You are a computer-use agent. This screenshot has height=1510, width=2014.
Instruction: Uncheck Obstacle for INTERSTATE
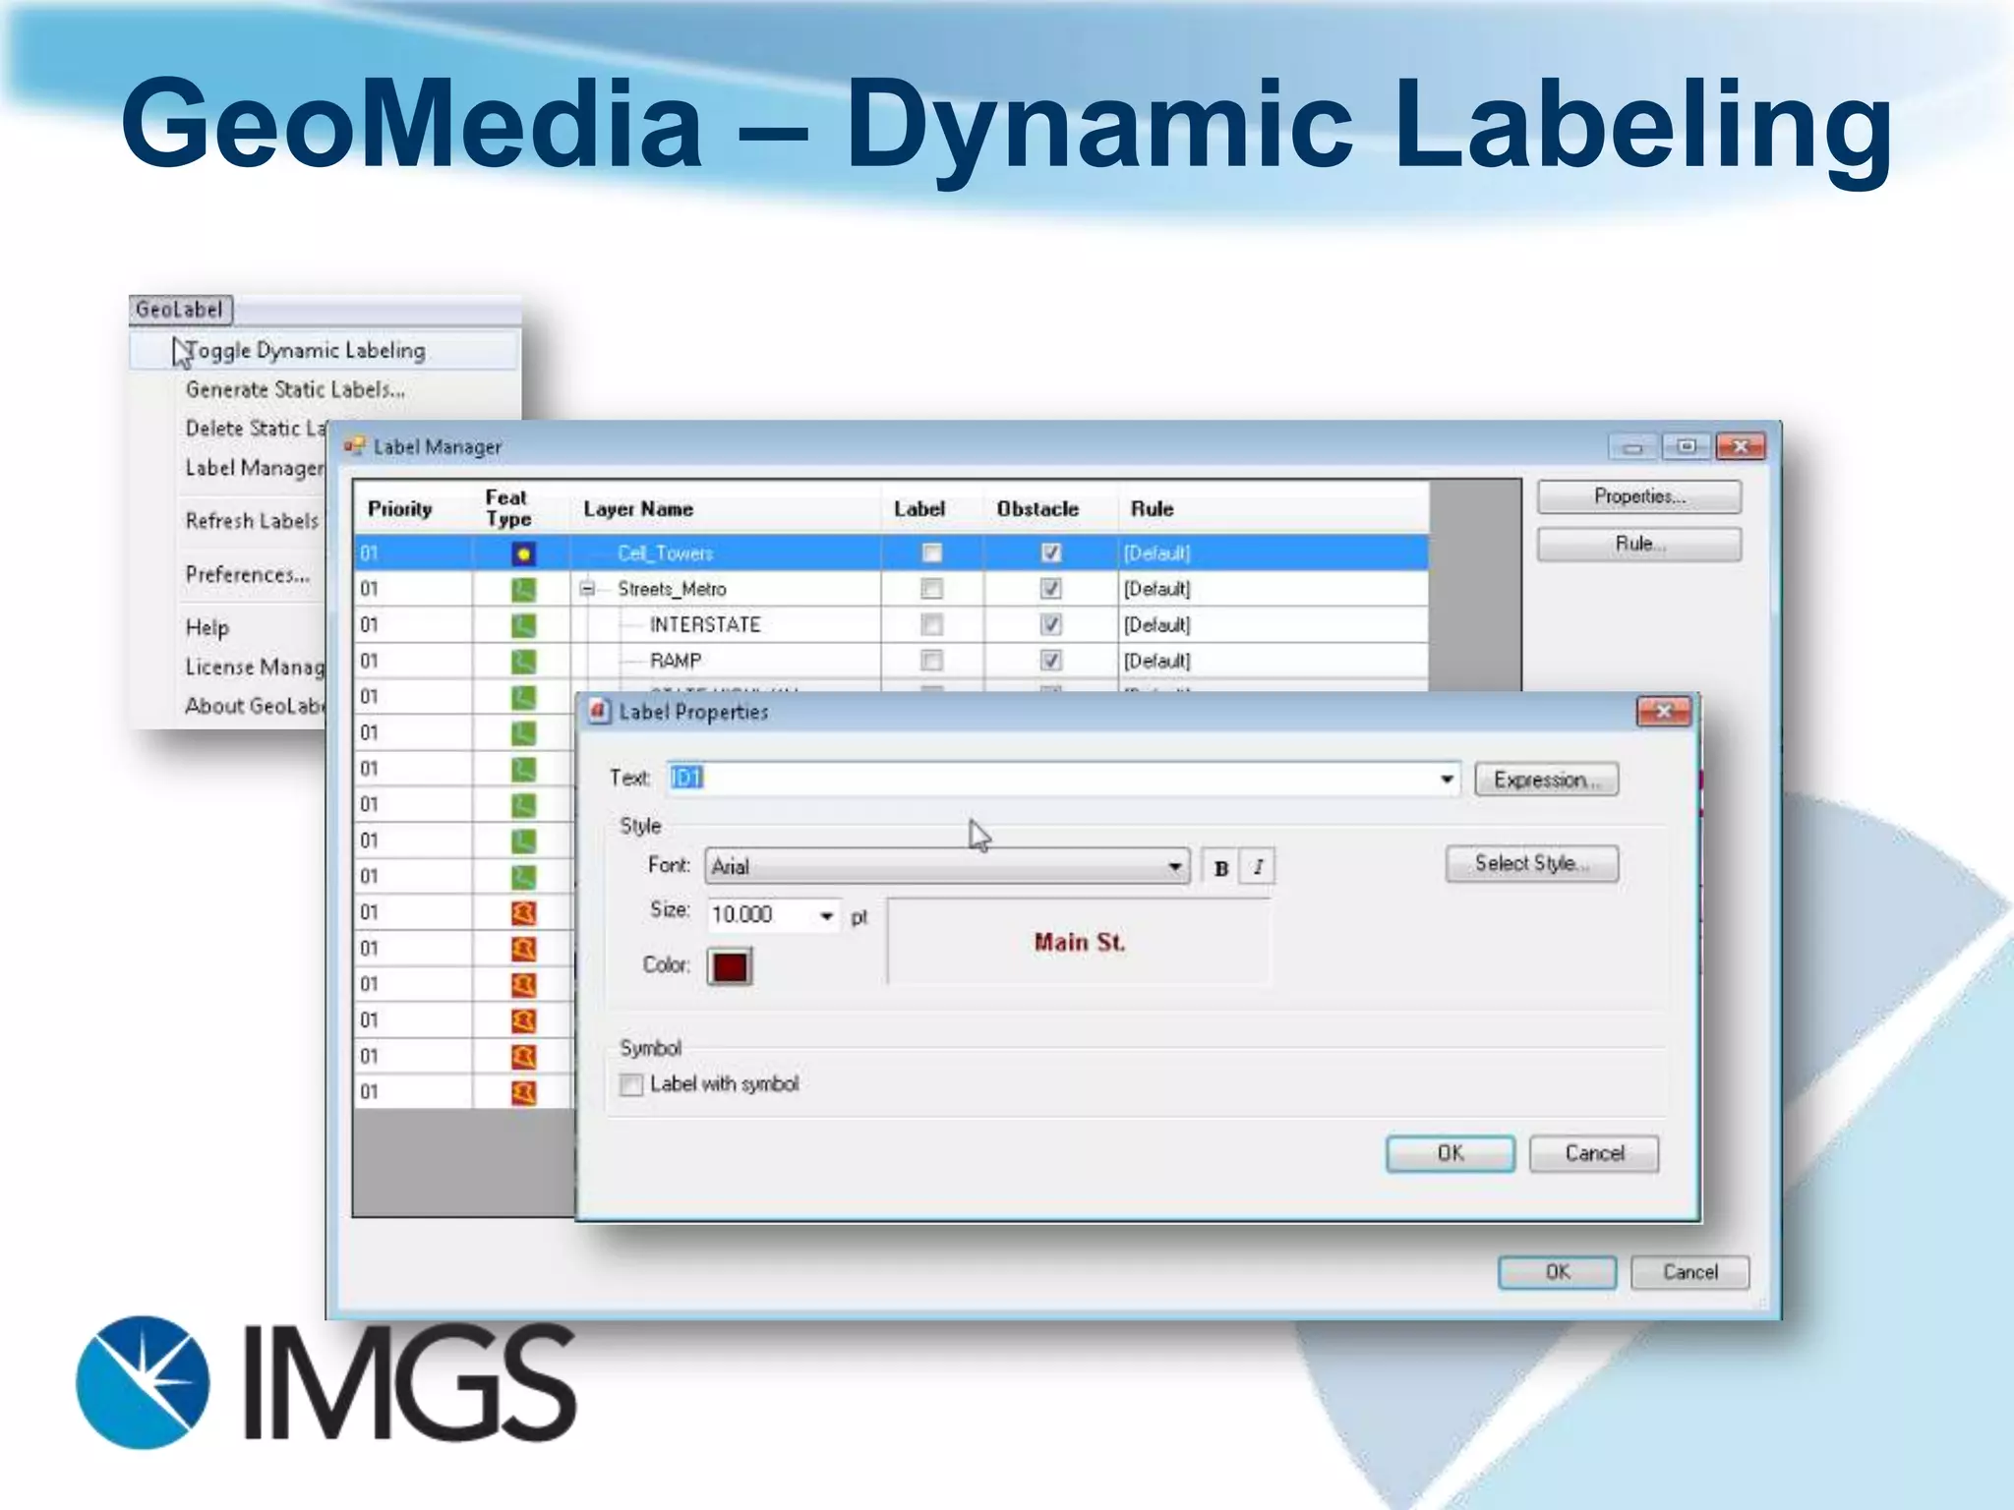(x=1050, y=625)
